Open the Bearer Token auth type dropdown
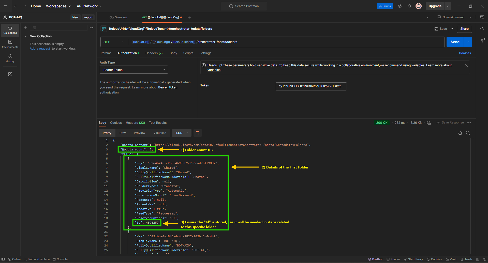This screenshot has width=488, height=263. 134,70
